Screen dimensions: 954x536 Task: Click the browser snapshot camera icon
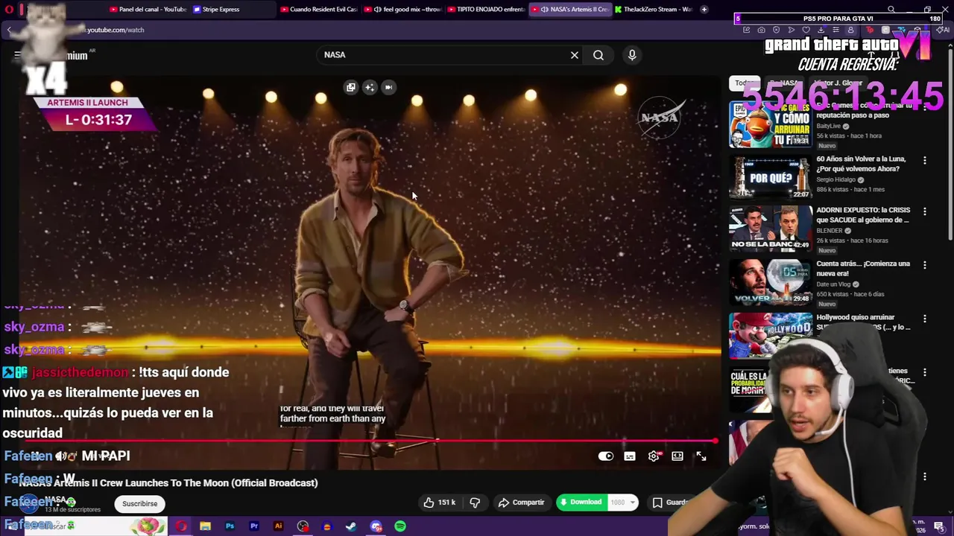tap(761, 30)
